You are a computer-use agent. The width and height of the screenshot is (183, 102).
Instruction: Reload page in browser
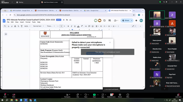(x=10, y=15)
